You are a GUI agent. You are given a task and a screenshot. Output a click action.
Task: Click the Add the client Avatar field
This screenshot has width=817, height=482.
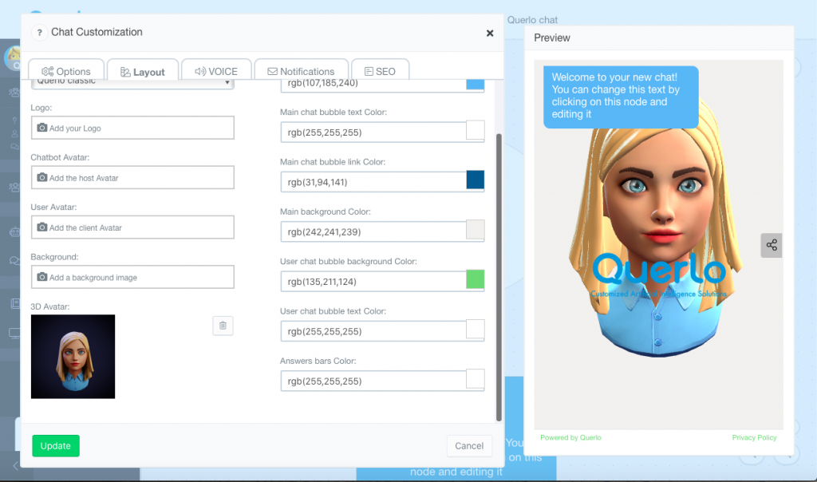pyautogui.click(x=132, y=227)
